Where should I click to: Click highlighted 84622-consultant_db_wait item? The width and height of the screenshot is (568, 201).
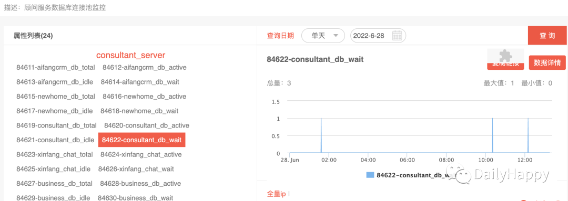point(141,140)
